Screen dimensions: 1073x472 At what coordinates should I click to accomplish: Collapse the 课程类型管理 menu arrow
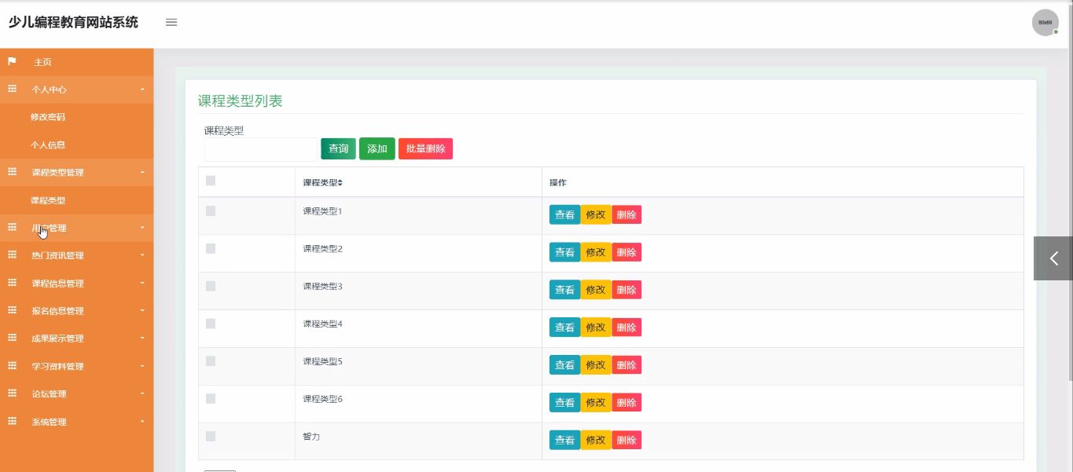pyautogui.click(x=142, y=172)
